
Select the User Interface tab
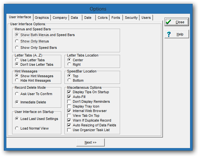20,17
